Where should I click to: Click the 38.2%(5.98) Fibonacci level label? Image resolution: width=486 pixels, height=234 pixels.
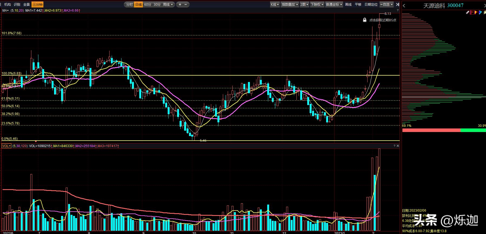pos(11,114)
